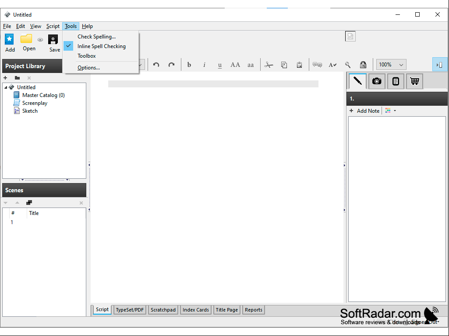Convert text to lowercase with aa

(251, 65)
